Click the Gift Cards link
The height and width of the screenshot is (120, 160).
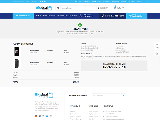tap(78, 1)
